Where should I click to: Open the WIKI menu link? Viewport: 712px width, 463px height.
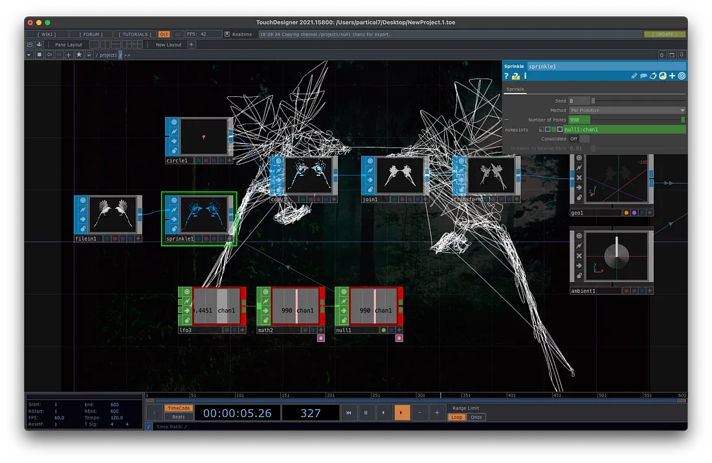point(46,34)
